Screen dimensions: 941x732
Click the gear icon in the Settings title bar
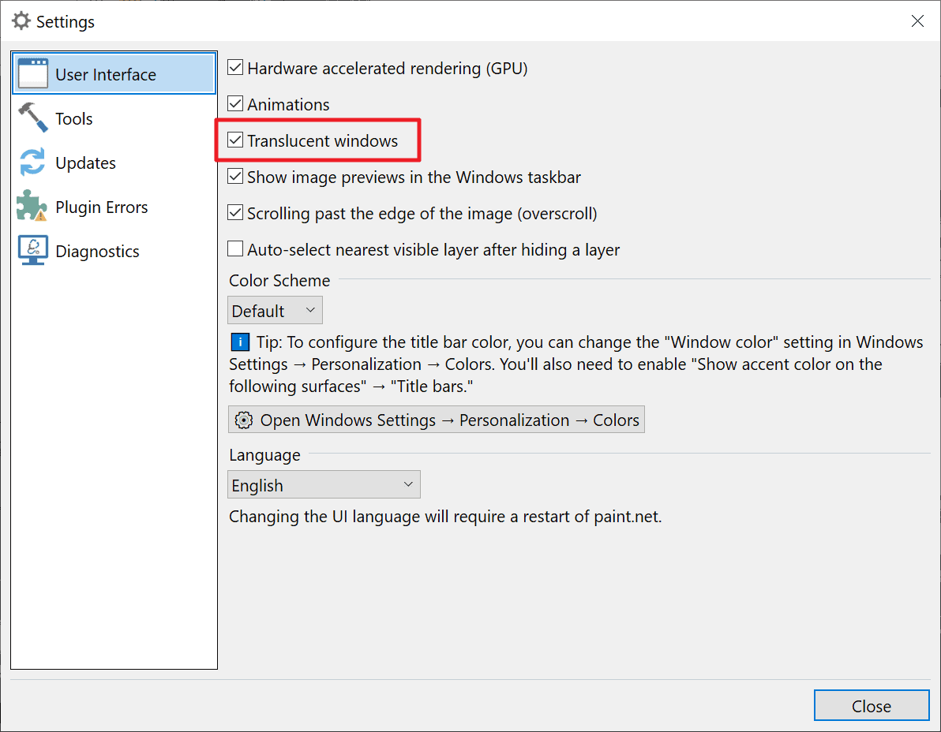pyautogui.click(x=21, y=21)
